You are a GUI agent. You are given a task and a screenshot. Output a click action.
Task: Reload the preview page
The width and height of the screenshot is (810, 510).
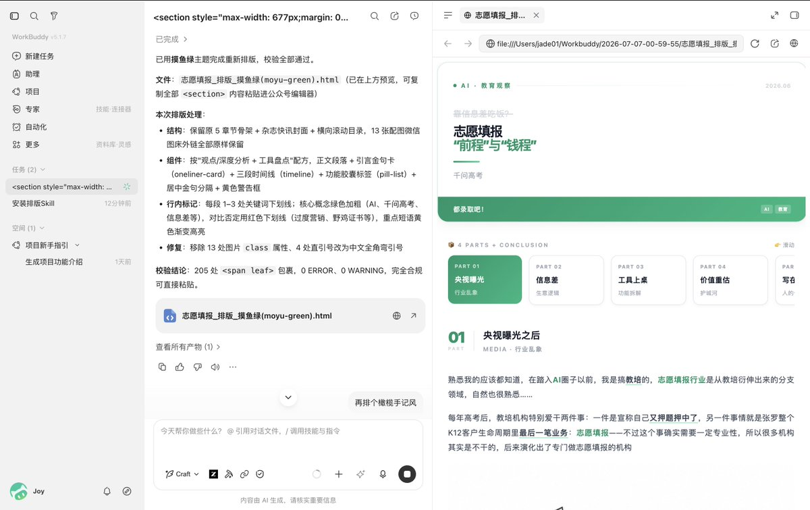[755, 43]
